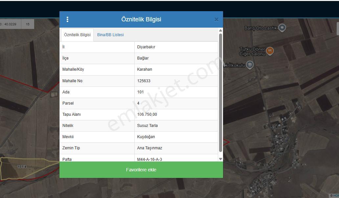Select the Parsel value 4
Screen dimensions: 339x198
(176, 103)
